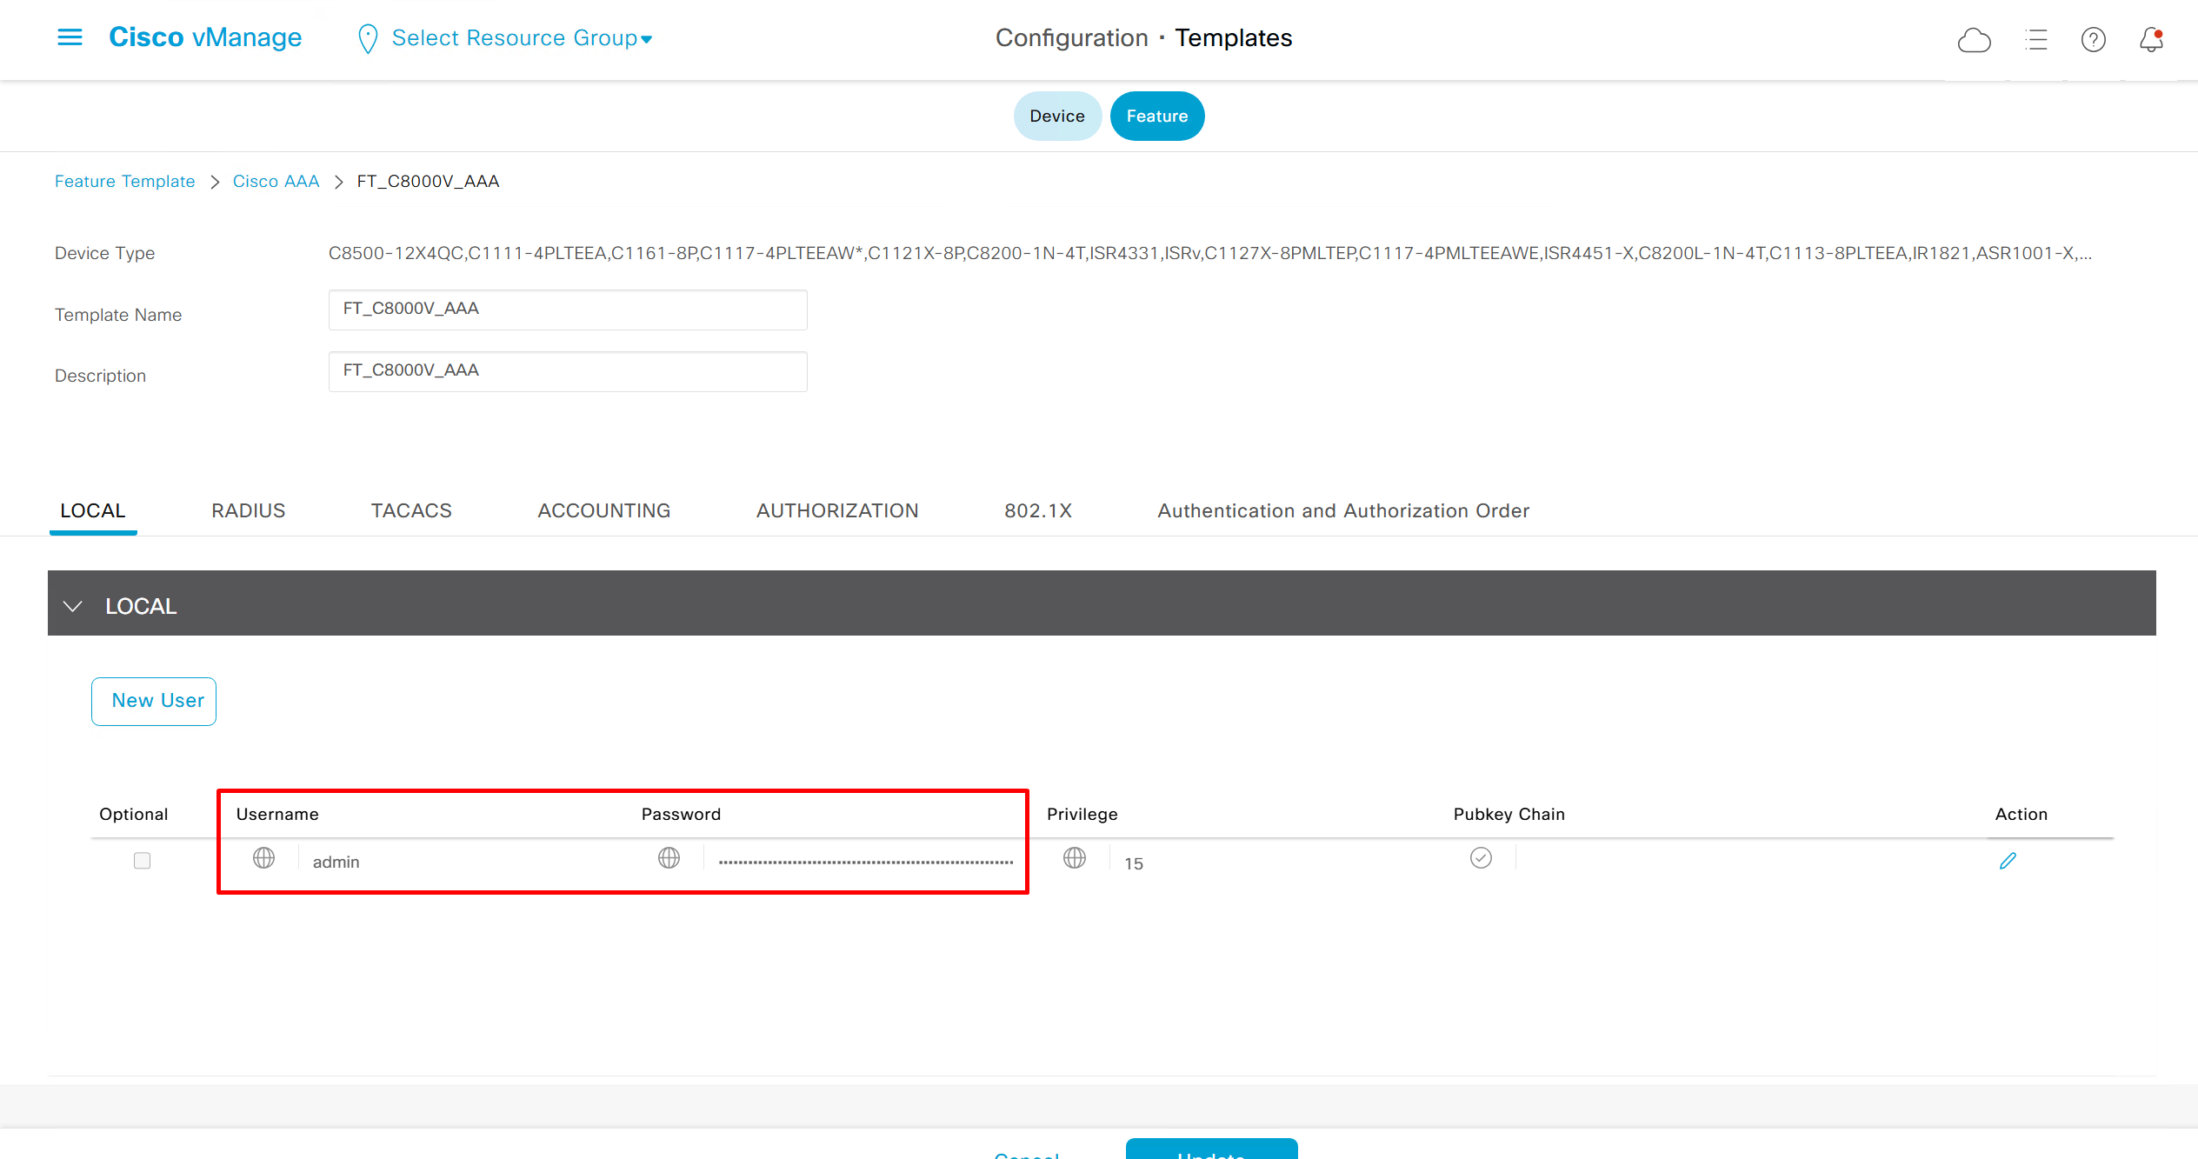Open Select Resource Group dropdown

[x=520, y=38]
